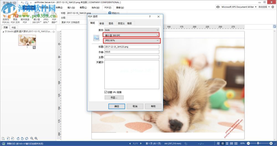Click More PDF document options link
277x146 pixels.
click(x=70, y=22)
